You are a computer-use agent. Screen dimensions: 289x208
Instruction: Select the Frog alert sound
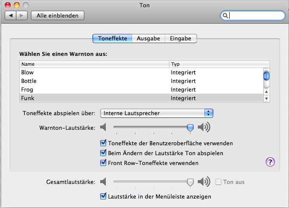(x=141, y=89)
